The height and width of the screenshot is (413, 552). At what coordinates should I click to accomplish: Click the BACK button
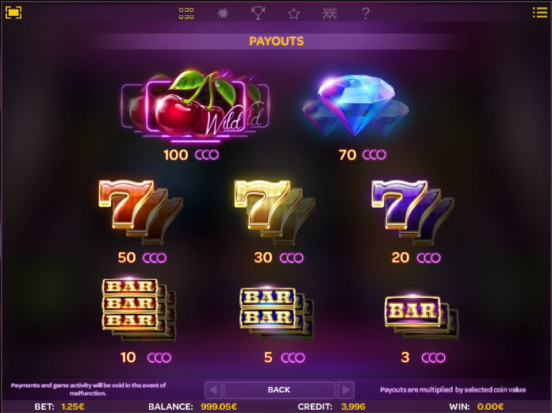(x=279, y=390)
